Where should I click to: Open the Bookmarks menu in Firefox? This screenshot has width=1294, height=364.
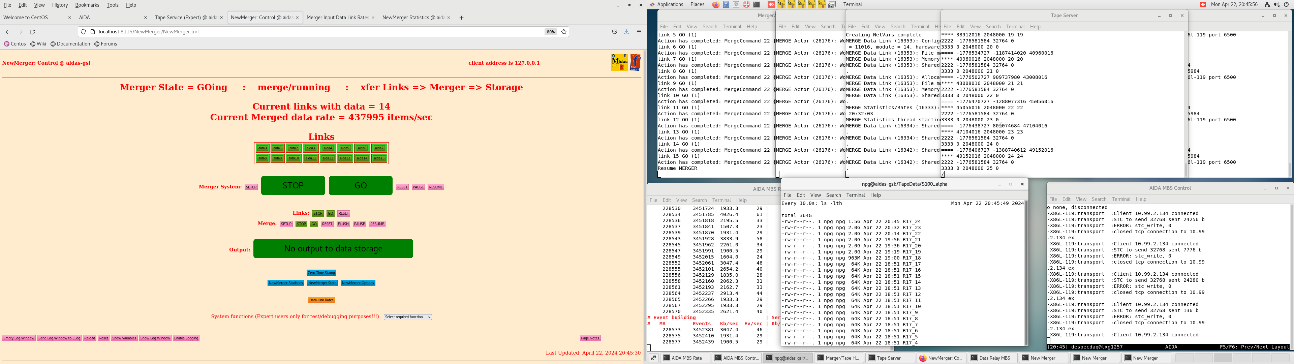87,5
